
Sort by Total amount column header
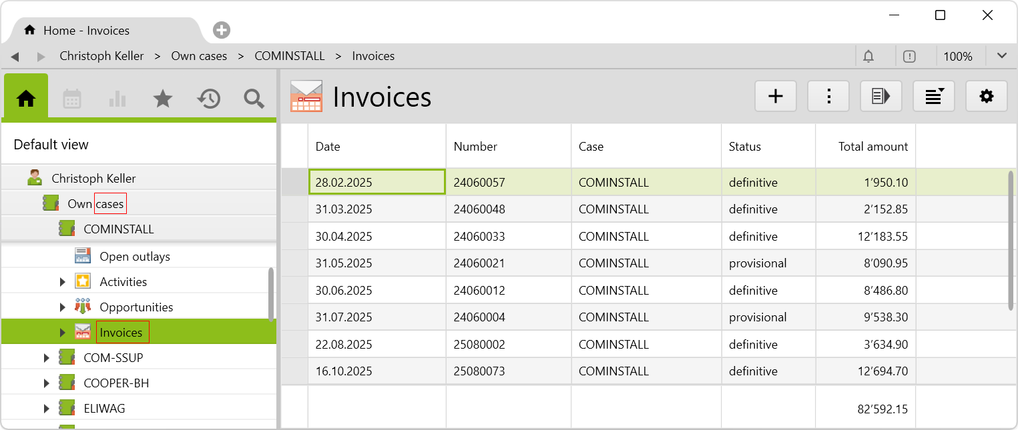[x=872, y=147]
